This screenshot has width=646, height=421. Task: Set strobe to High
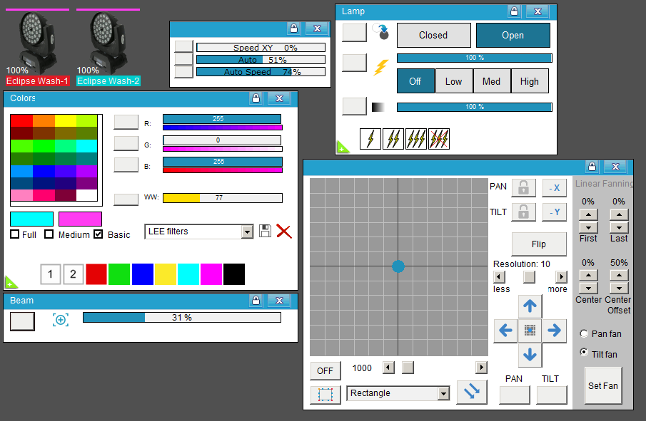[x=530, y=81]
